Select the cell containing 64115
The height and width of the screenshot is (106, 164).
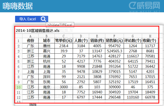[133, 61]
